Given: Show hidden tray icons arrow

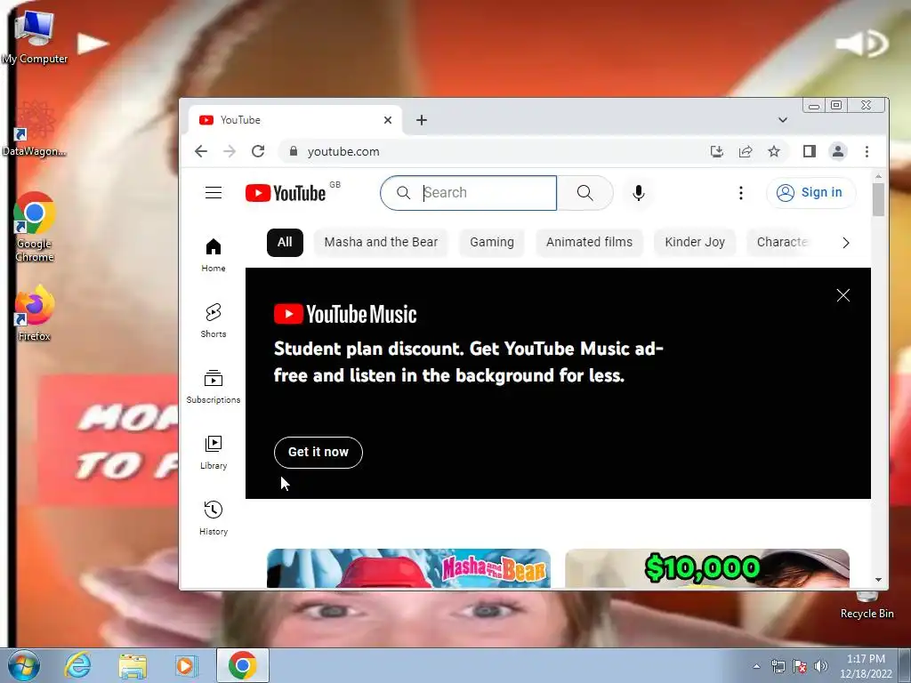Looking at the screenshot, I should [756, 666].
